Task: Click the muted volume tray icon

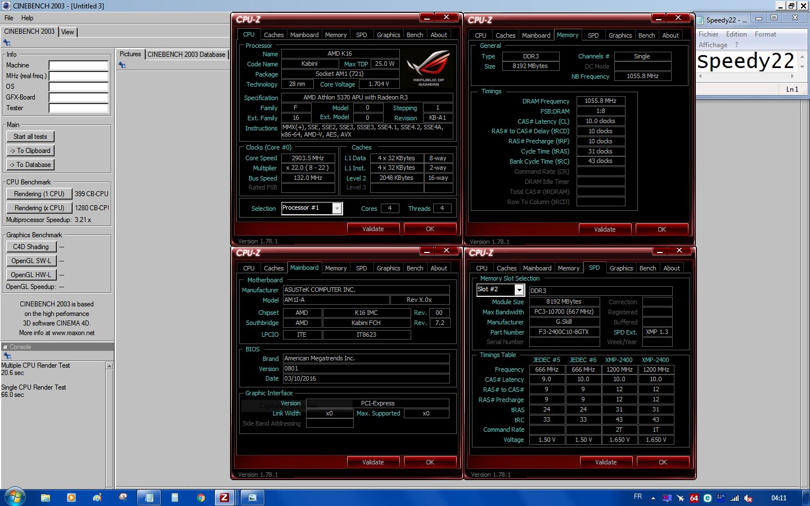Action: point(748,498)
